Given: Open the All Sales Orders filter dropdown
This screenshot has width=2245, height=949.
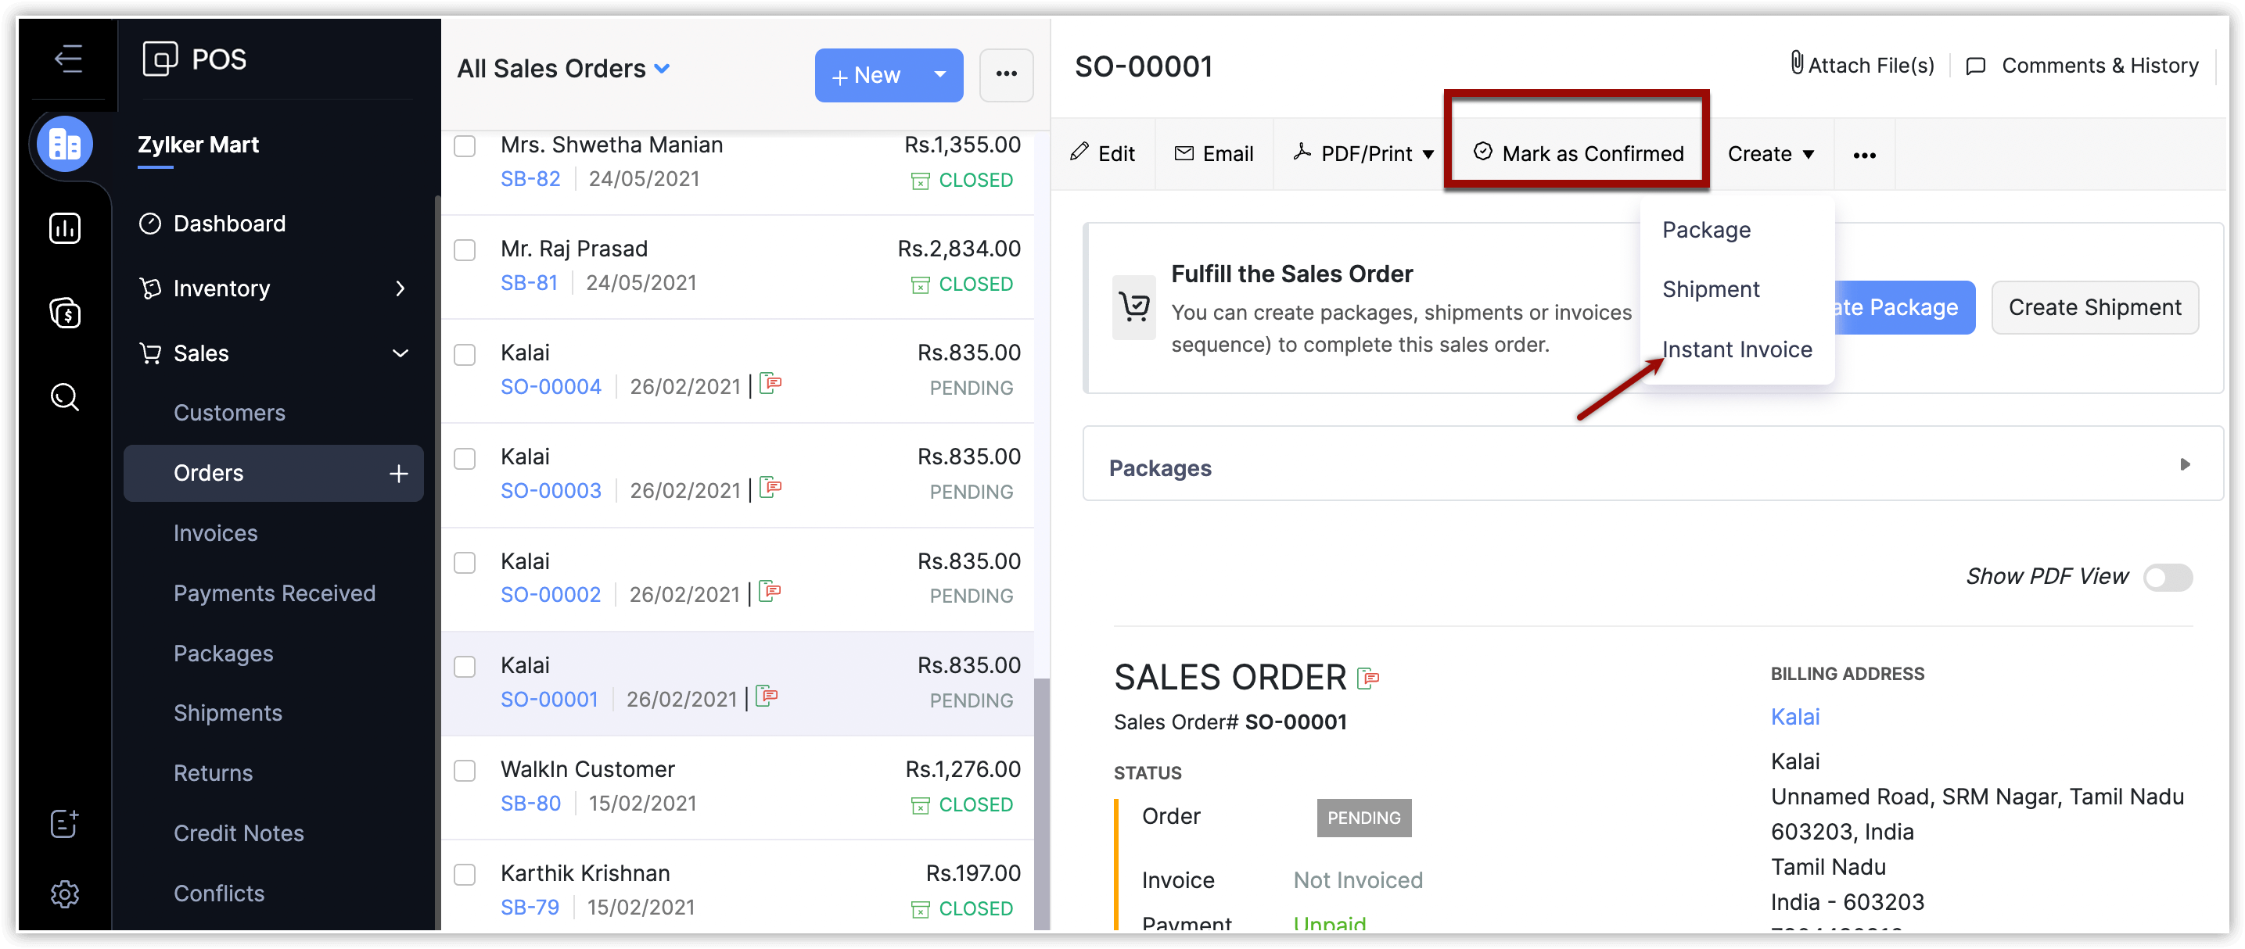Looking at the screenshot, I should coord(663,68).
